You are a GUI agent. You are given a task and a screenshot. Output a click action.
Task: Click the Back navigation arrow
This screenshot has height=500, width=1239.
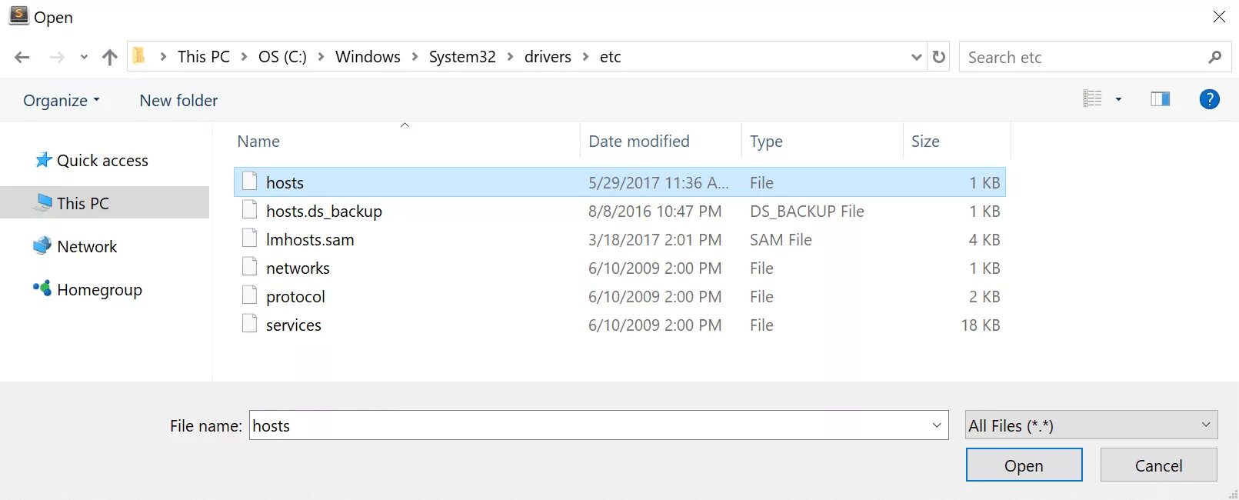click(22, 57)
